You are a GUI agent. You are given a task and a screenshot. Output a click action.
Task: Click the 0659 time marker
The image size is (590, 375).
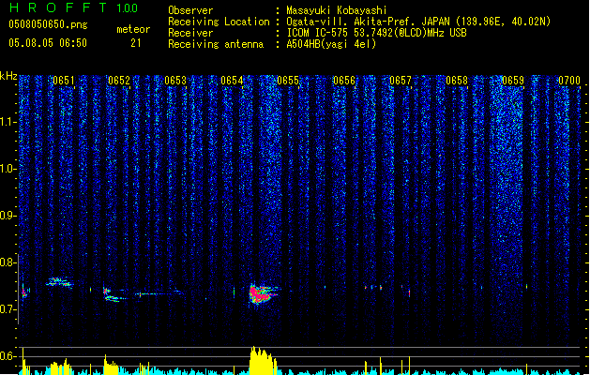(513, 81)
